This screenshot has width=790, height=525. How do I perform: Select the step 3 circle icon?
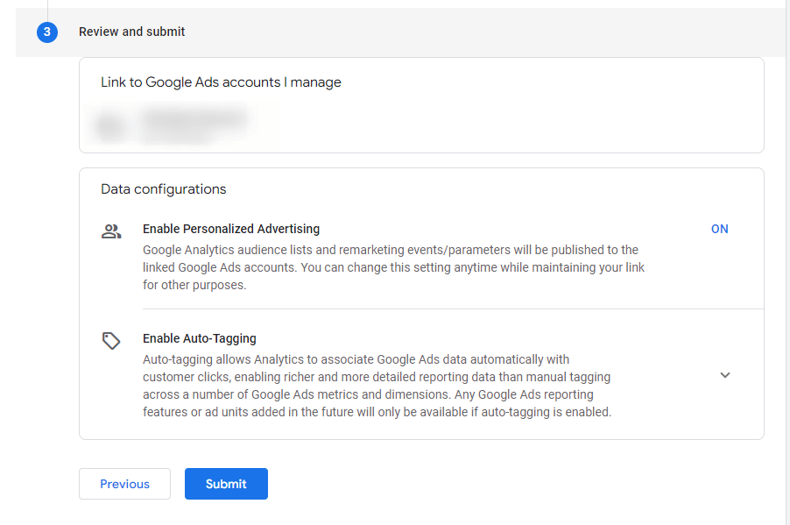[46, 32]
